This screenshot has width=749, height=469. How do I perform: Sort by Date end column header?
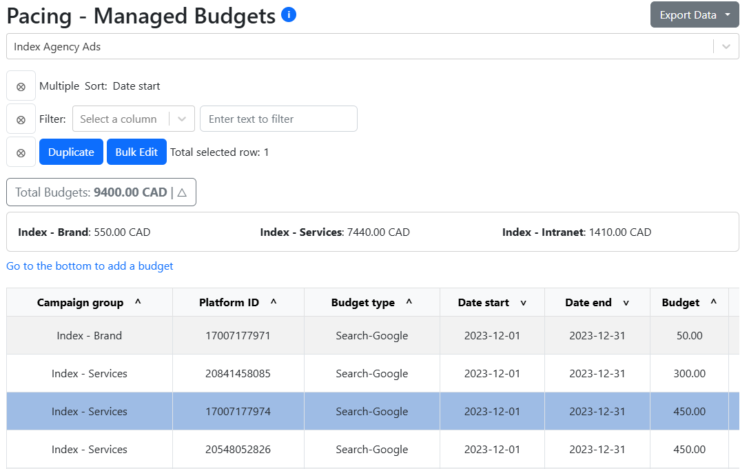(x=597, y=303)
